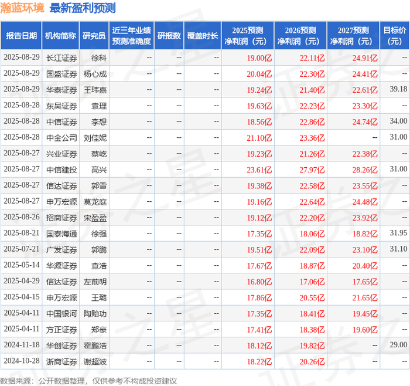Select the 招商证券 institution cell
410x386 pixels.
point(61,218)
